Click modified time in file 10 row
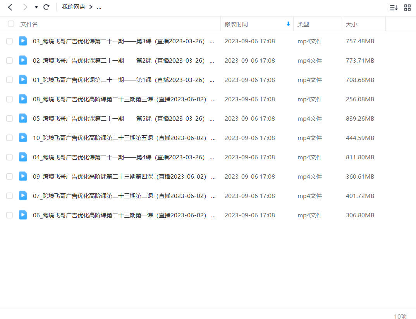This screenshot has width=416, height=319. pyautogui.click(x=250, y=138)
